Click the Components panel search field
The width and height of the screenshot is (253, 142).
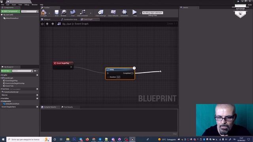[30, 11]
